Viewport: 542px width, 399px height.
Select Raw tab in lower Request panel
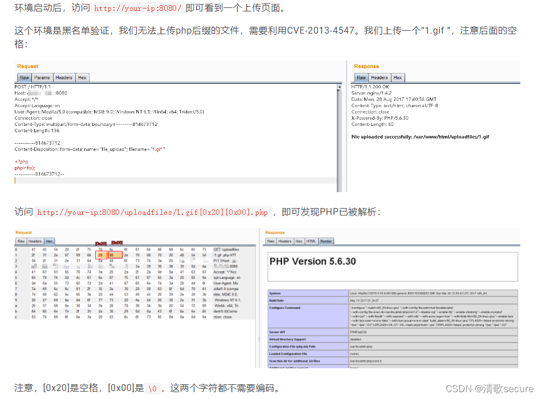pos(21,241)
